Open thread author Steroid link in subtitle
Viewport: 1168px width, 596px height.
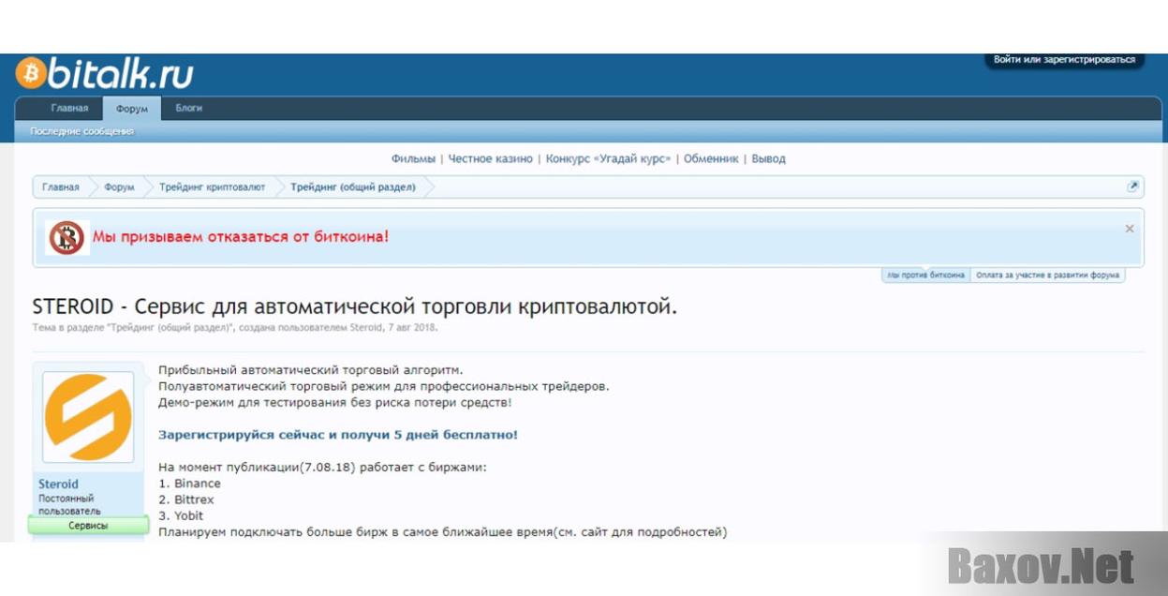[x=366, y=328]
